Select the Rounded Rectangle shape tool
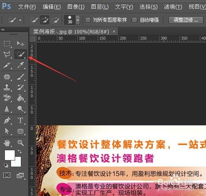206x196 pixels. coord(20,131)
